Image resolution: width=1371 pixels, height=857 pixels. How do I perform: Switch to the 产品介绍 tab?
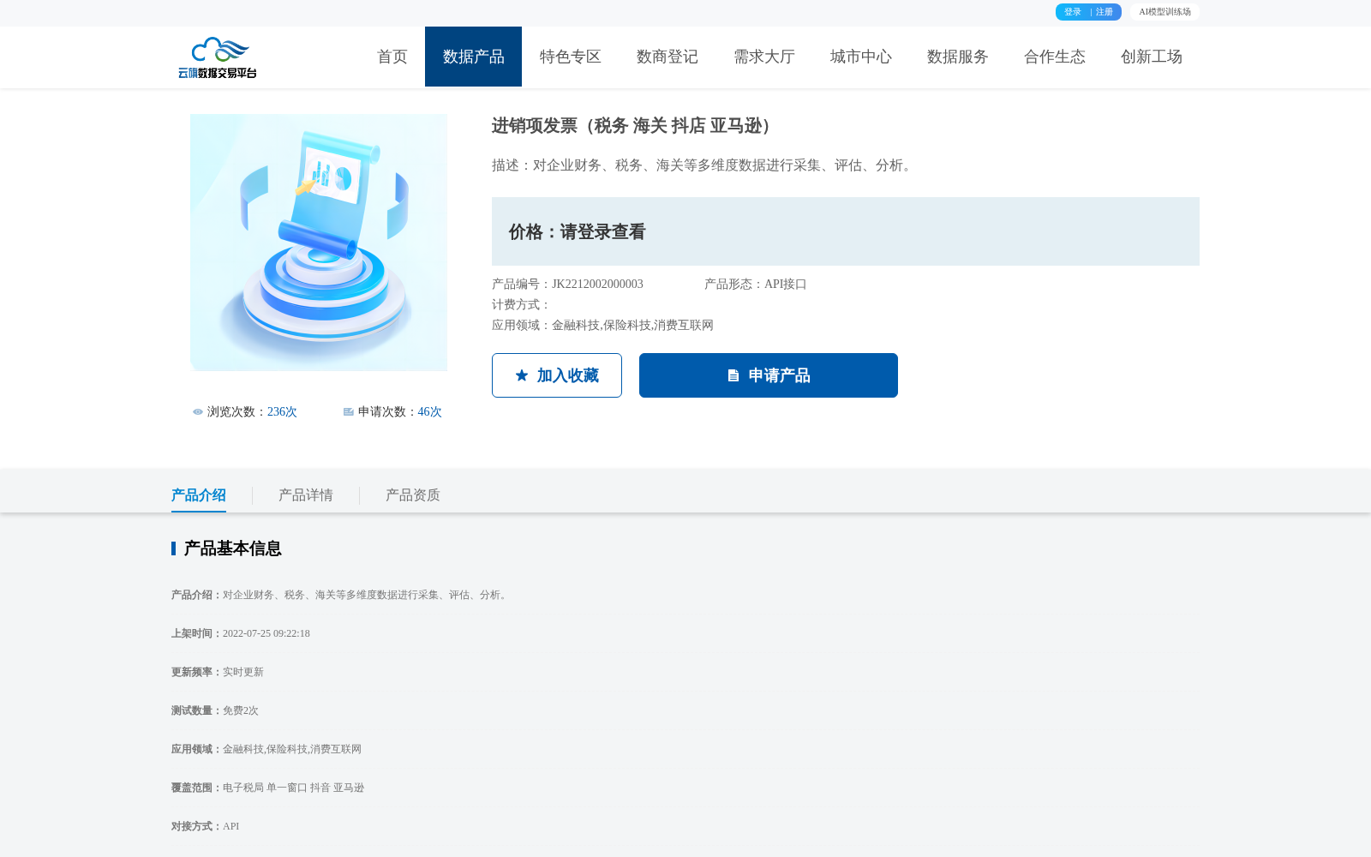pyautogui.click(x=199, y=495)
